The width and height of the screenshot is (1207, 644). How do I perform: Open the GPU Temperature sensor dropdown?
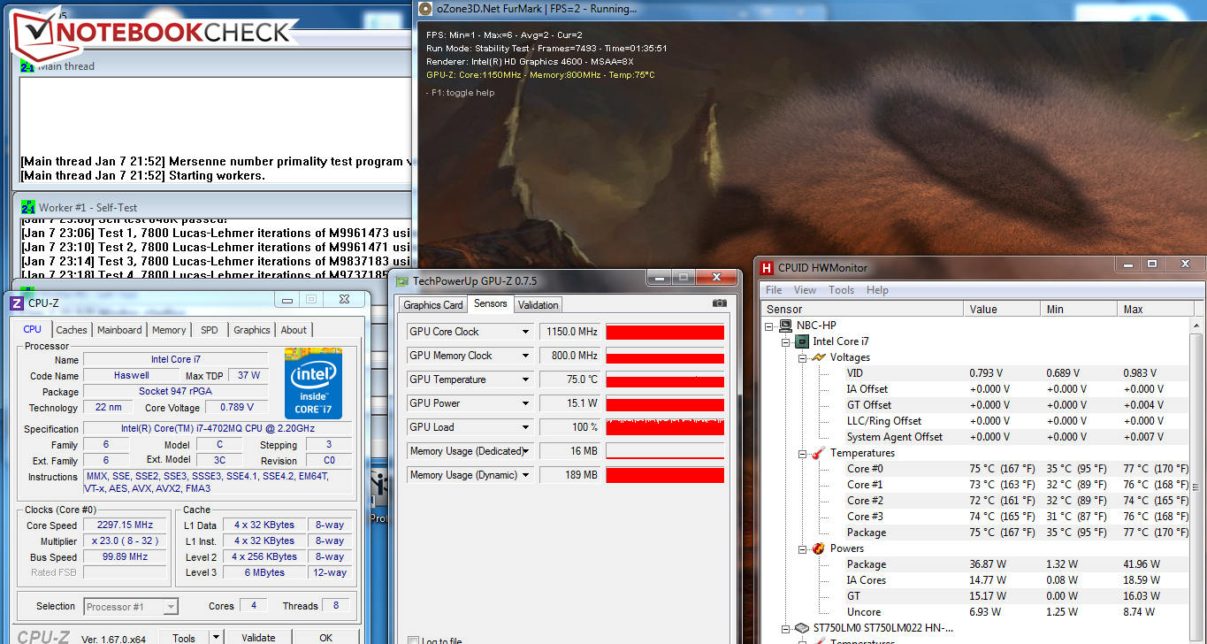525,379
